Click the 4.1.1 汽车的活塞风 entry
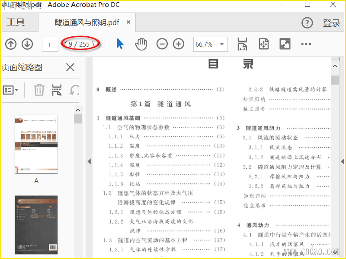Viewport: 346px width, 259px height. 289,244
